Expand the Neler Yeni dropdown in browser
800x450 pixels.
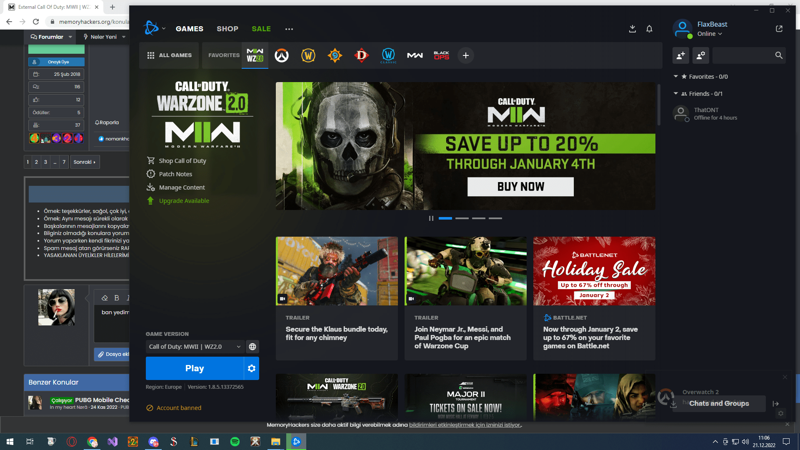[x=124, y=37]
